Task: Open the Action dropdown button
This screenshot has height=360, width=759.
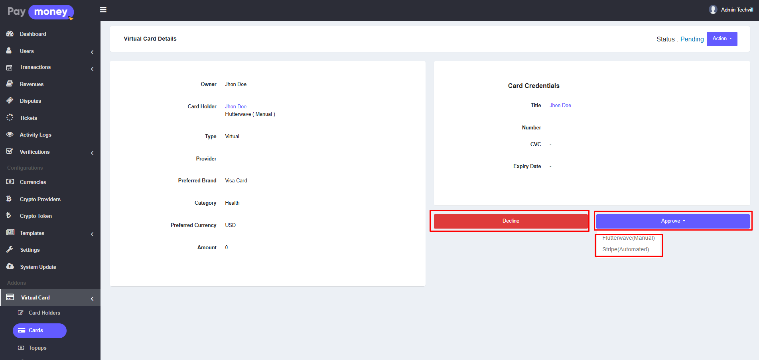Action: coord(722,39)
